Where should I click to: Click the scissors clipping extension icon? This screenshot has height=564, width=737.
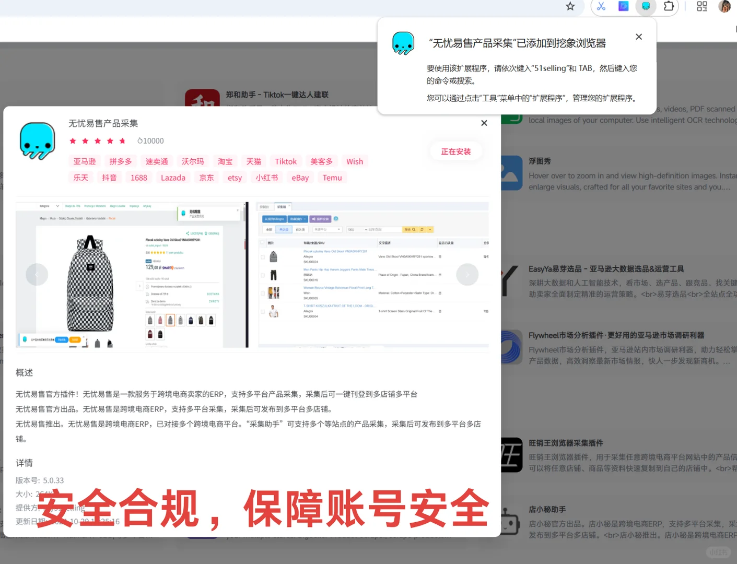(x=601, y=6)
